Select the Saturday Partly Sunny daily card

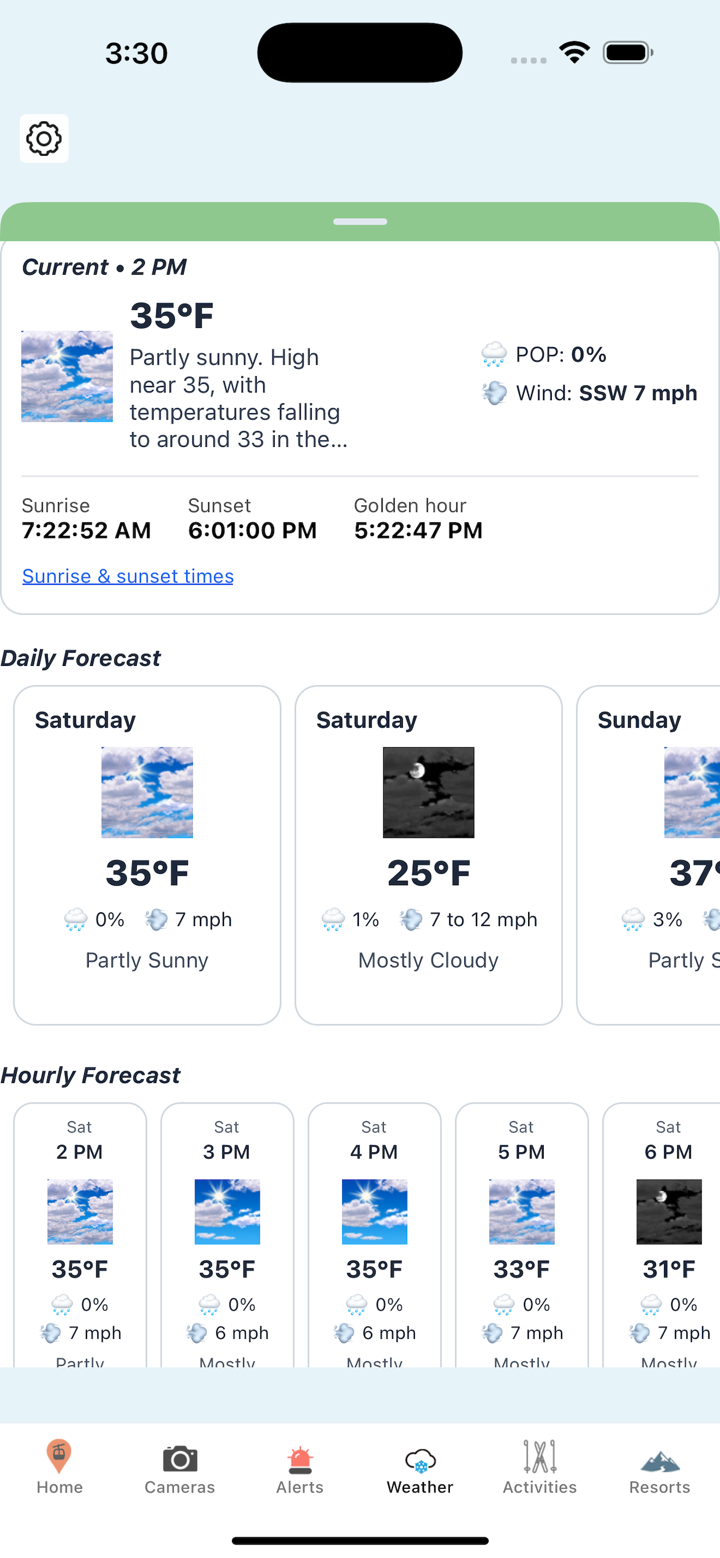click(147, 854)
